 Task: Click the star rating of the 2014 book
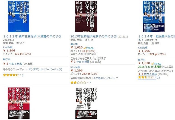[x=146, y=77]
